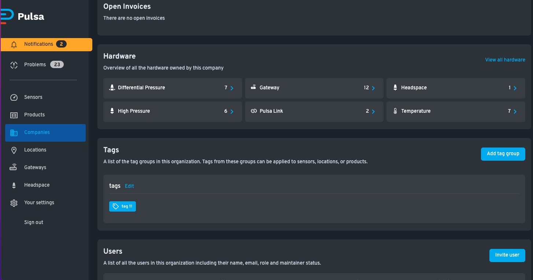
Task: Select the tag 11 chip
Action: [122, 206]
